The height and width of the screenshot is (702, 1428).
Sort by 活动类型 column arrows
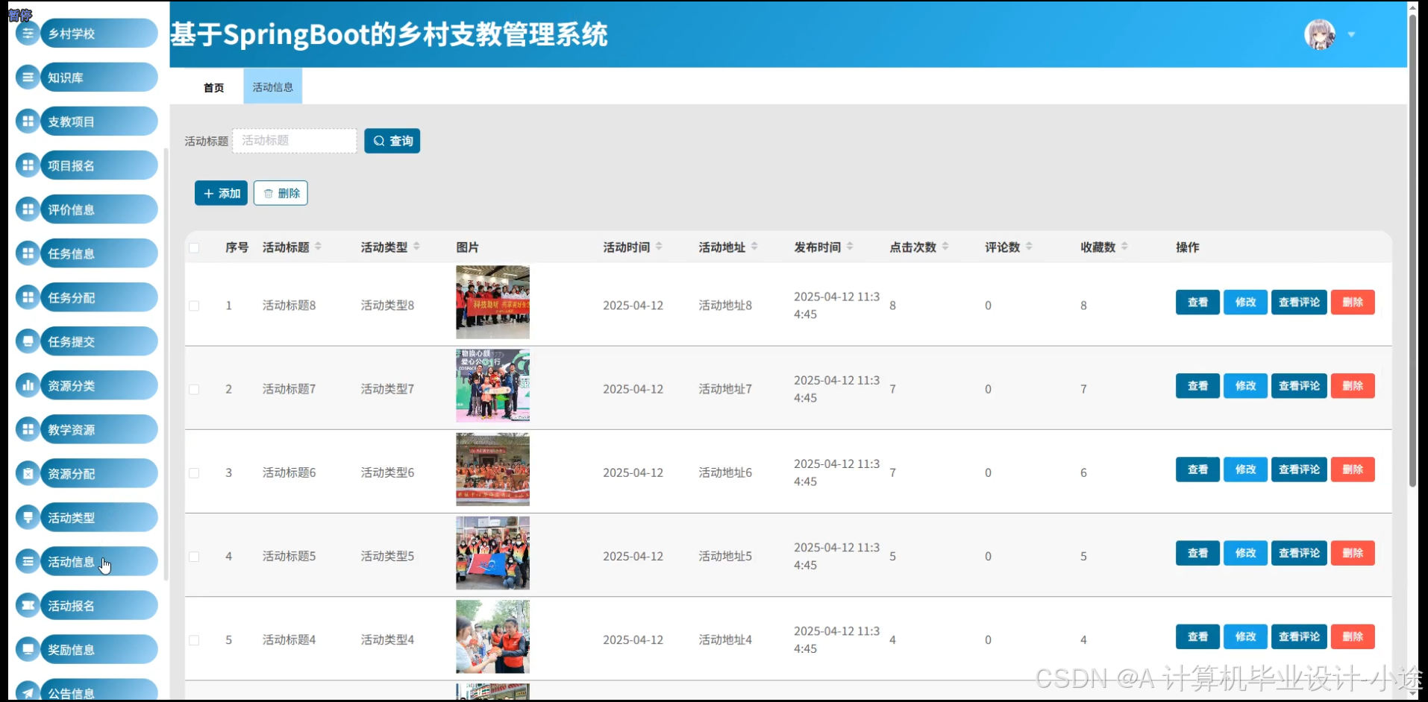click(416, 247)
